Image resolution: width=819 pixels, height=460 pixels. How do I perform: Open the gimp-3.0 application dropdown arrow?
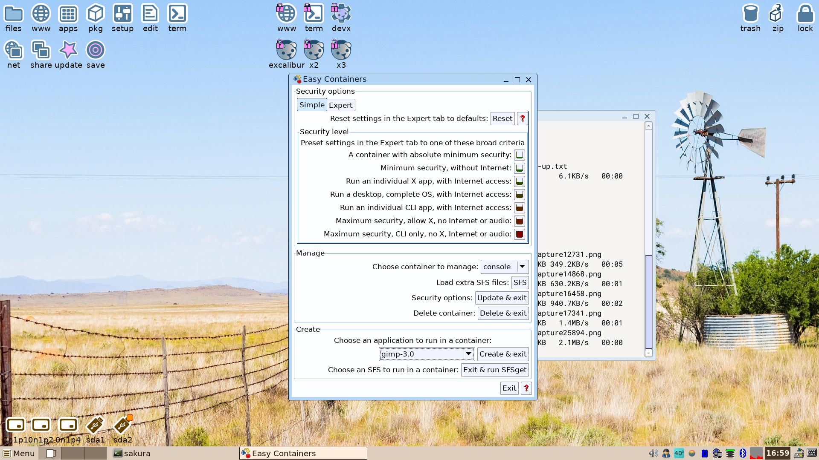(x=468, y=354)
